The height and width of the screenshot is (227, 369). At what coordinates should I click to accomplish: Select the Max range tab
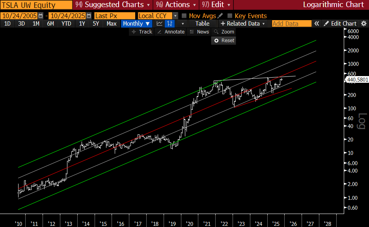(x=112, y=24)
